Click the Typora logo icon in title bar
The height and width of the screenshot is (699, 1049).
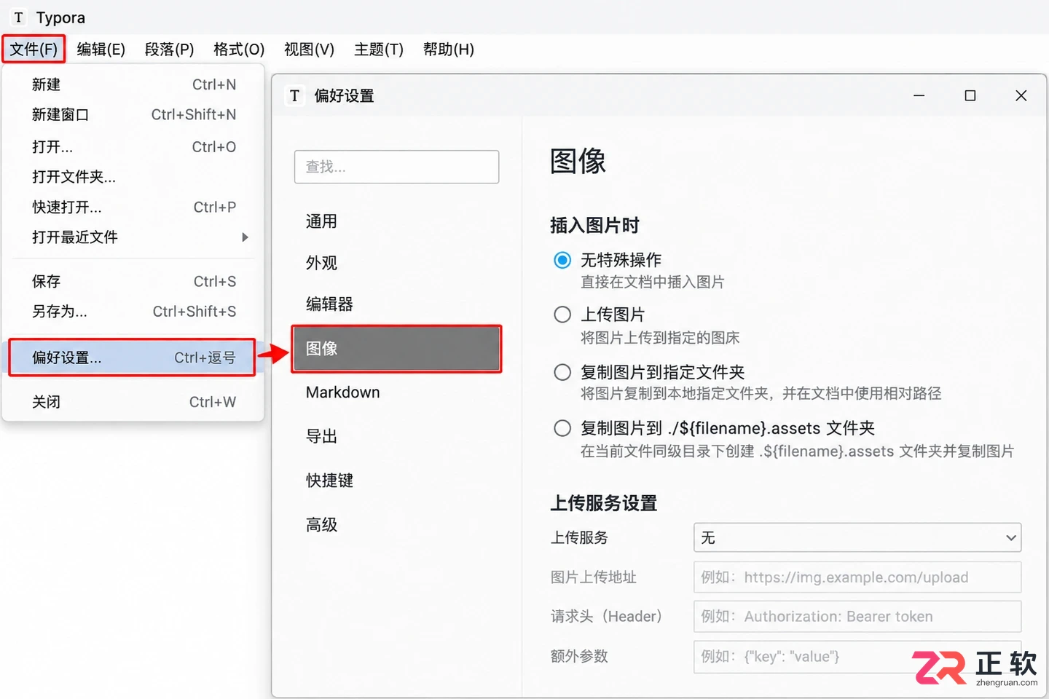(x=19, y=17)
